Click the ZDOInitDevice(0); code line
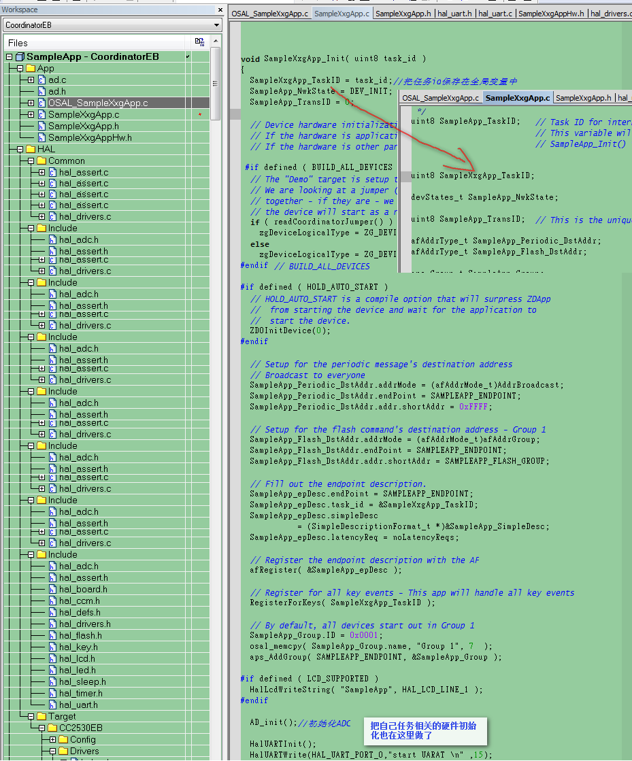This screenshot has width=632, height=761. point(290,331)
